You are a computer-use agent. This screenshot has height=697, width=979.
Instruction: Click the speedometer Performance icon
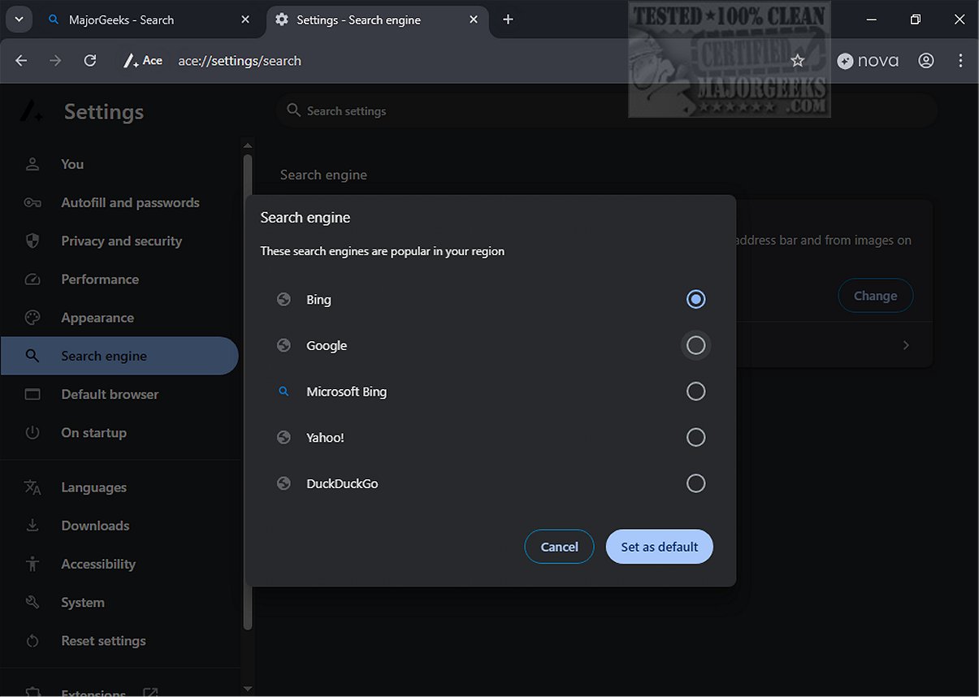click(x=32, y=279)
